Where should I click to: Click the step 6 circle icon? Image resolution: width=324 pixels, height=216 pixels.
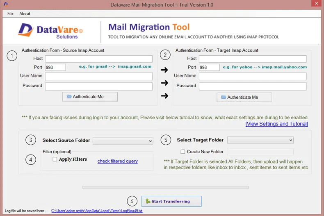tap(132, 201)
